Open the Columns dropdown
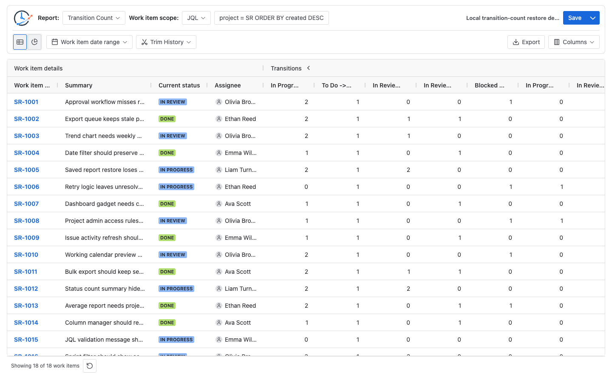 coord(574,42)
